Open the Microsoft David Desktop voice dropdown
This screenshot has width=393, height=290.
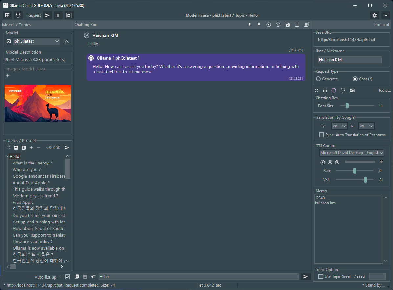pos(352,153)
